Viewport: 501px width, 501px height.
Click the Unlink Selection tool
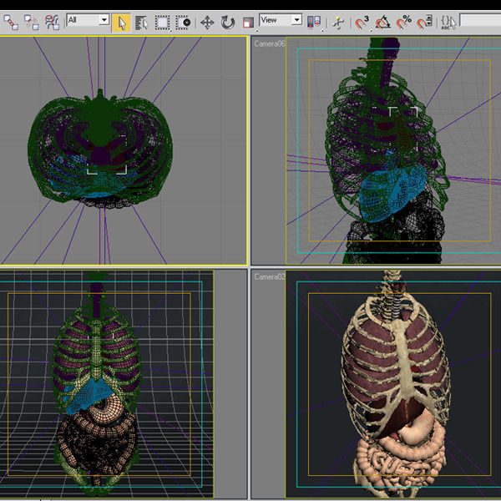coord(32,23)
